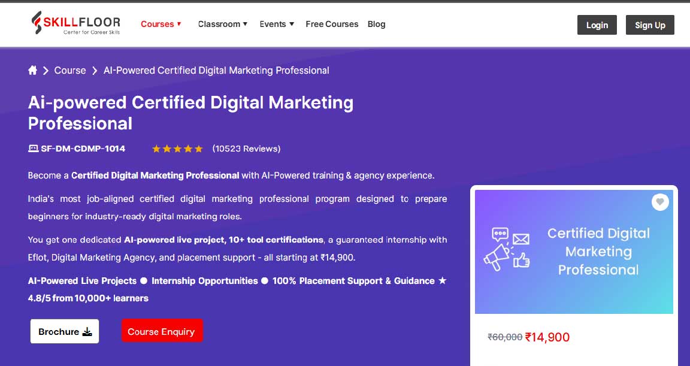Go to the Blog menu item
Viewport: 690px width, 366px height.
coord(376,24)
